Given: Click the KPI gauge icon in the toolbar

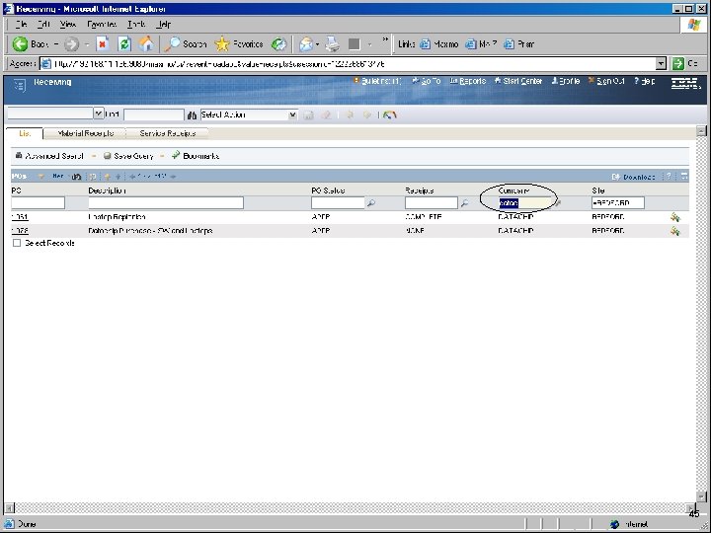Looking at the screenshot, I should (389, 115).
